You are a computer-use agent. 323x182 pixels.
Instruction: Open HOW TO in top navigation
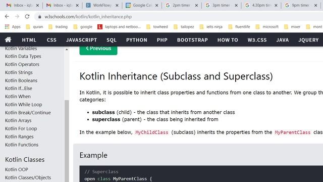(x=228, y=40)
